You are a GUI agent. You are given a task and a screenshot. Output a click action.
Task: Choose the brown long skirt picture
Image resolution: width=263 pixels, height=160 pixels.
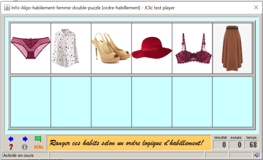[x=232, y=48]
